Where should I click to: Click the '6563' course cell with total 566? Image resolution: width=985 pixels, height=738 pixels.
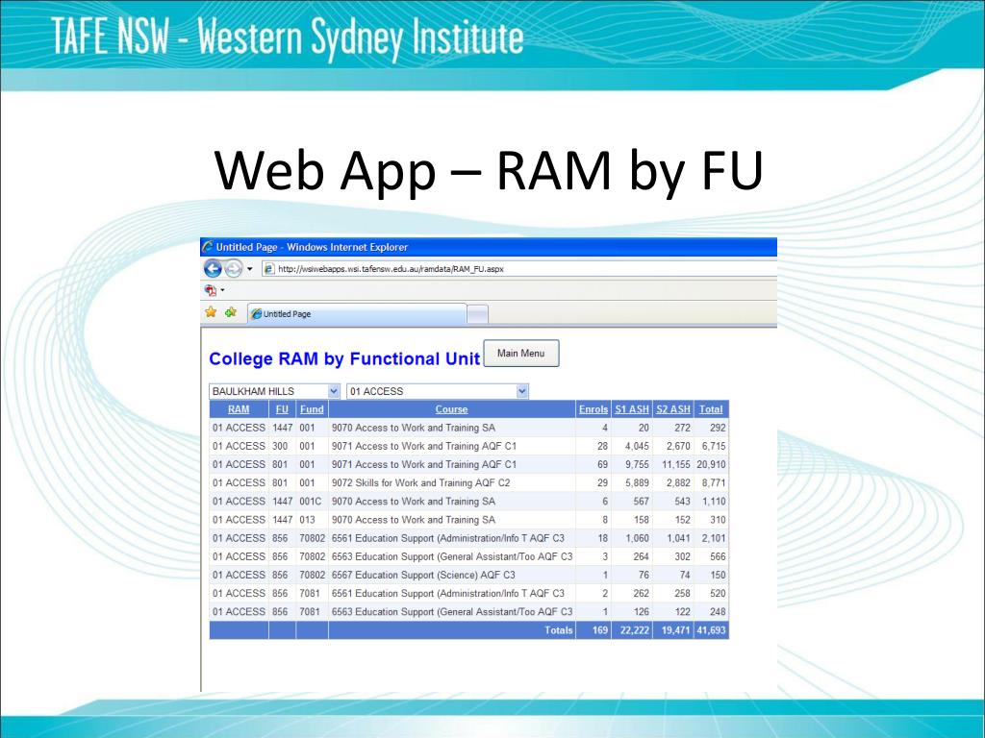tap(452, 556)
